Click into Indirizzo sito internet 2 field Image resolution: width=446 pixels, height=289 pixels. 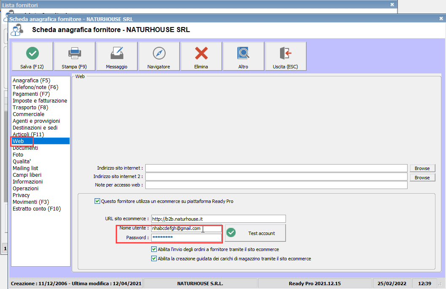[x=277, y=176]
